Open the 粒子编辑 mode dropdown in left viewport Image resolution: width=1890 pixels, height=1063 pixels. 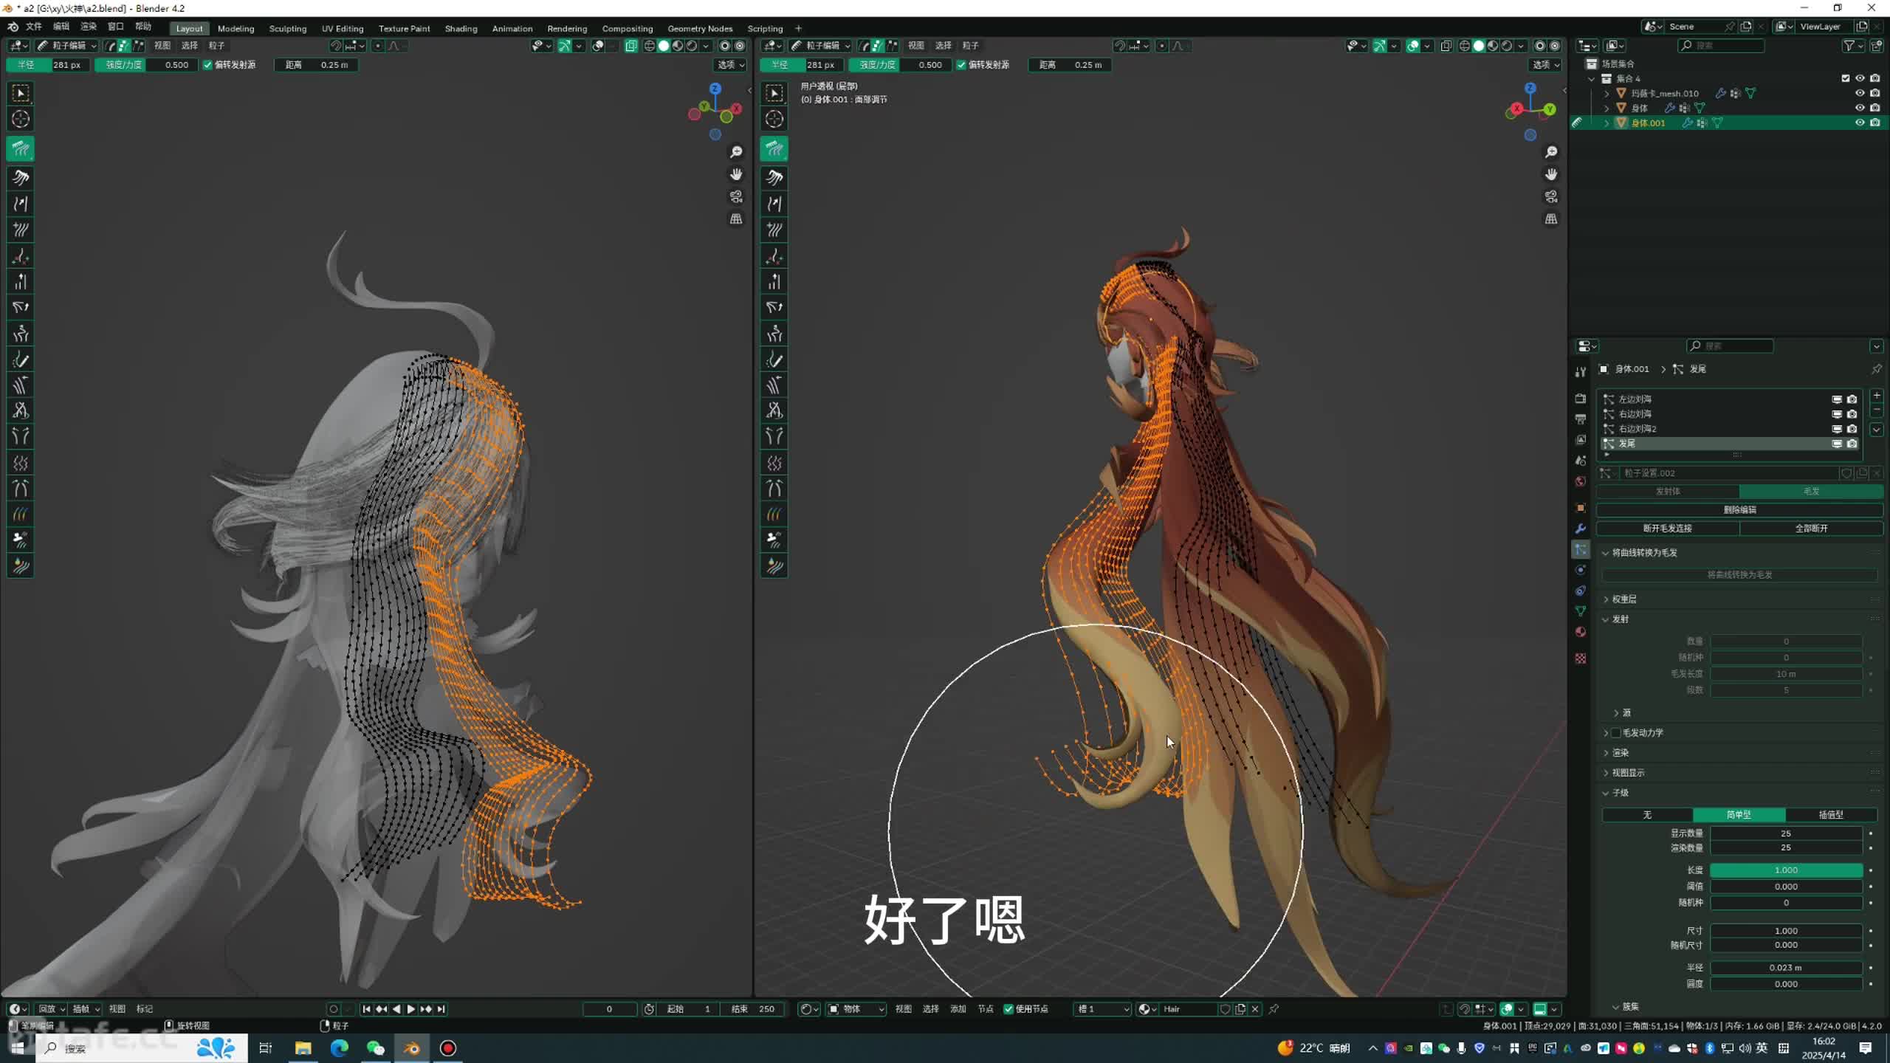point(68,46)
